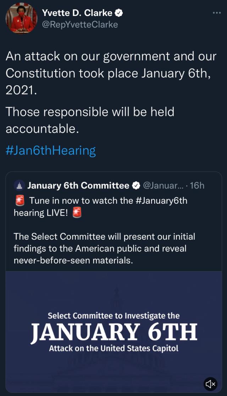Open the Yvette D. Clarke display name
The image size is (227, 396).
click(x=77, y=13)
